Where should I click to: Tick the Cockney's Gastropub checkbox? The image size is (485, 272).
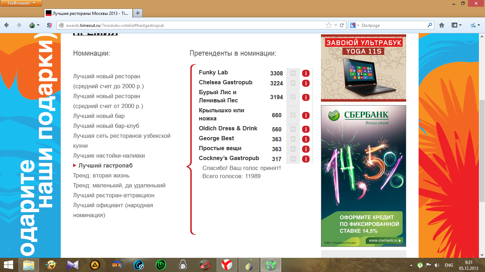pos(293,159)
